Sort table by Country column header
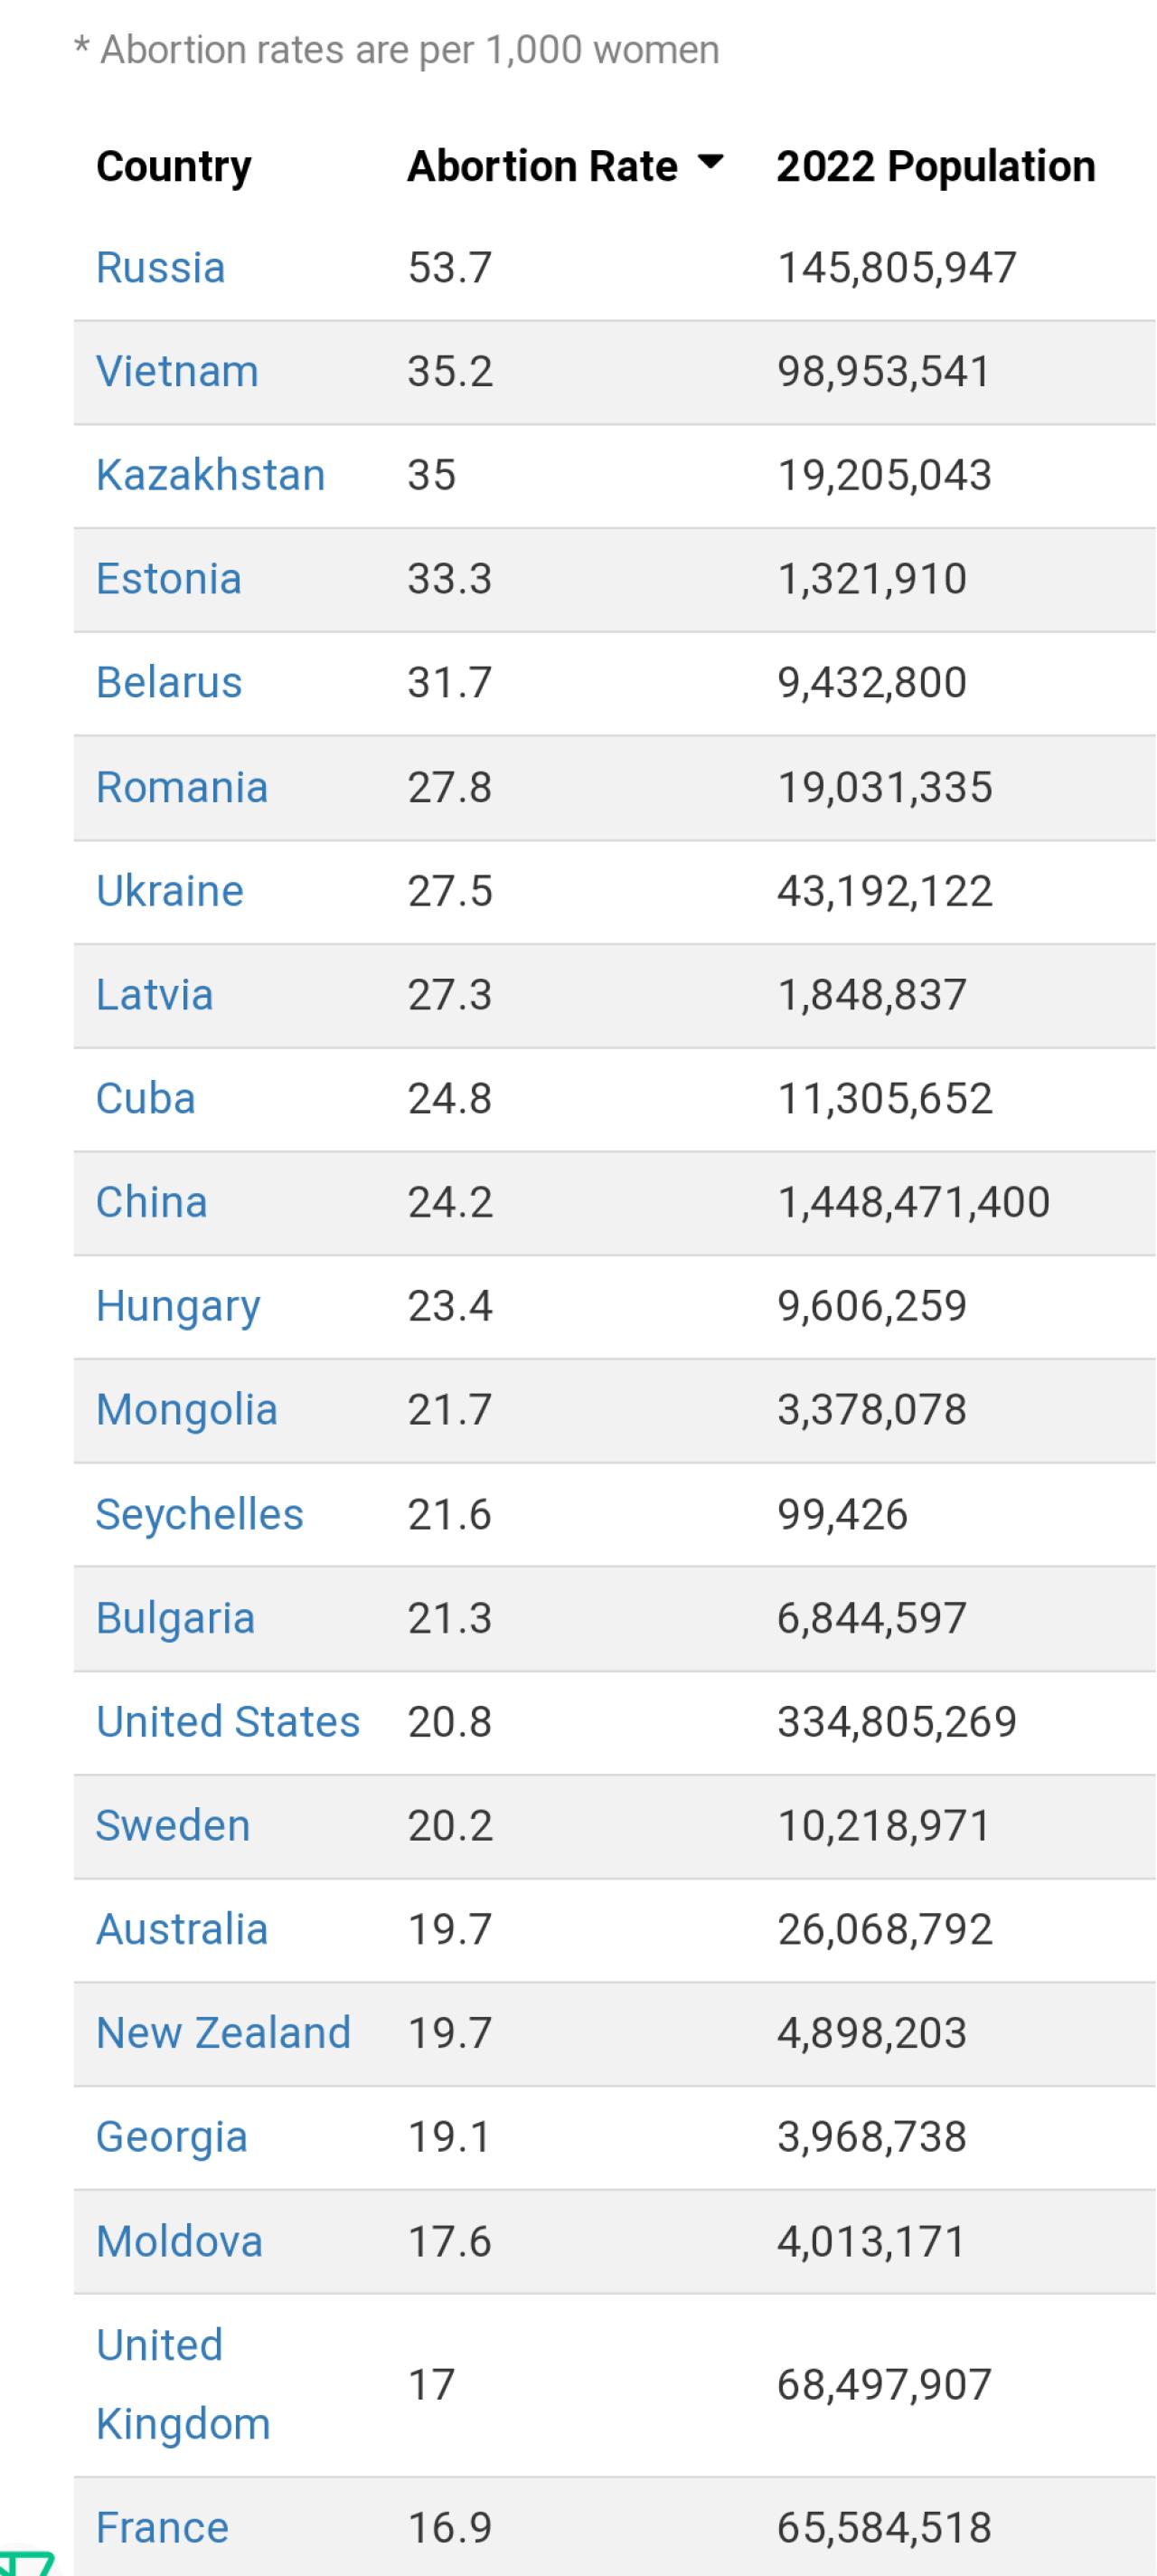The width and height of the screenshot is (1157, 2576). 174,166
